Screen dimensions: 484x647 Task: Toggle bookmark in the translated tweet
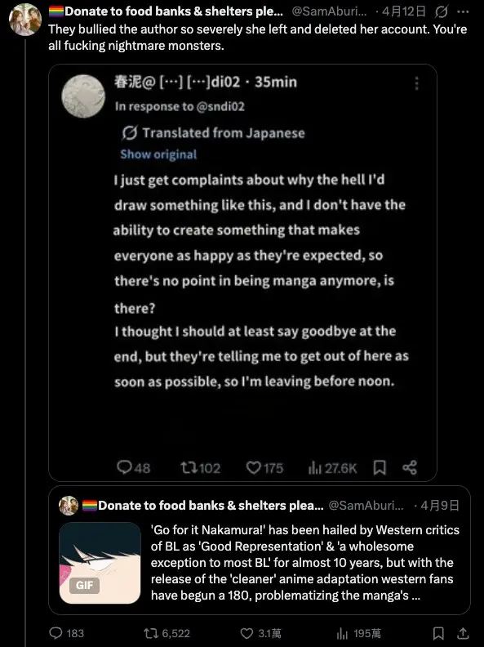pos(380,467)
